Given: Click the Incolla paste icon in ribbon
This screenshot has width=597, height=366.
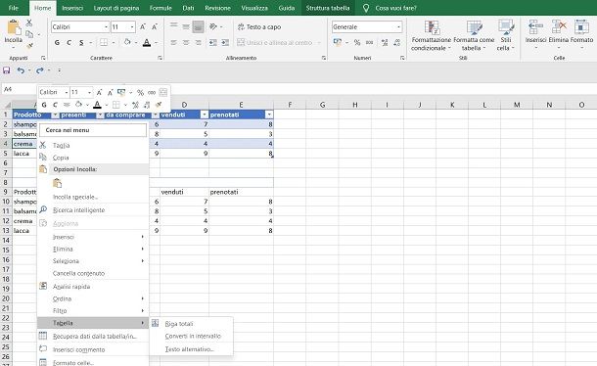Looking at the screenshot, I should tap(14, 27).
